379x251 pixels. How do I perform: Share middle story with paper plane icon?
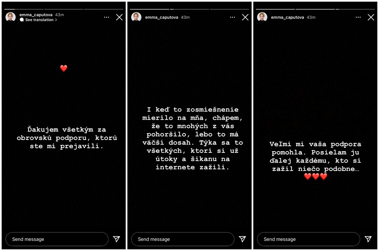point(242,239)
